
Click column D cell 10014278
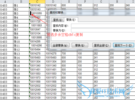tap(53, 54)
